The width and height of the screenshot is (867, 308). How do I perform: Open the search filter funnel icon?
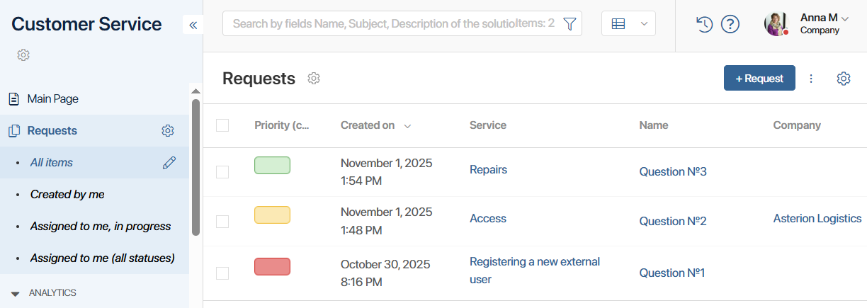point(569,24)
